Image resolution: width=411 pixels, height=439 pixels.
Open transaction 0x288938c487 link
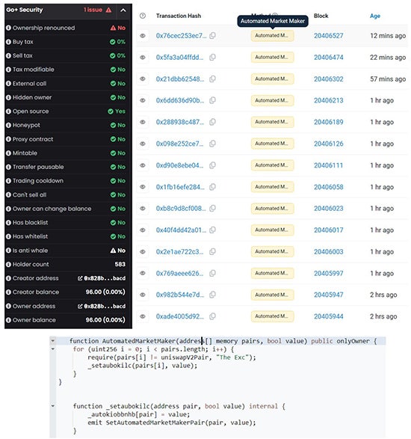(181, 122)
